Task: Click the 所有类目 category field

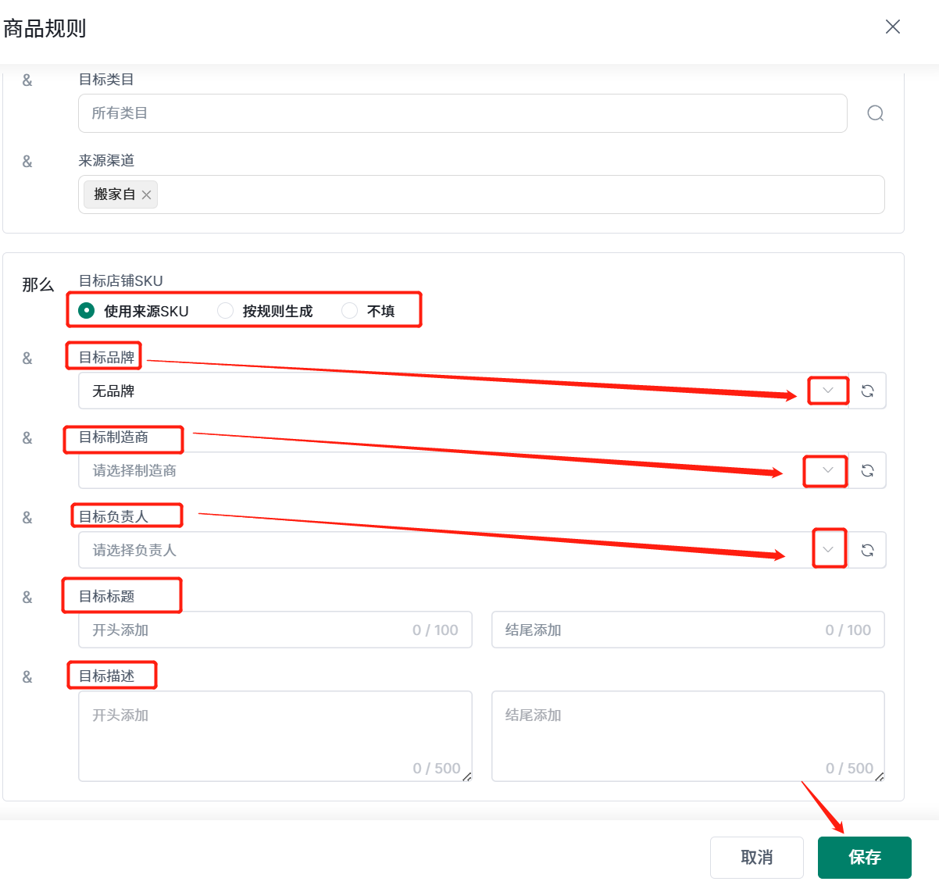Action: click(x=462, y=113)
